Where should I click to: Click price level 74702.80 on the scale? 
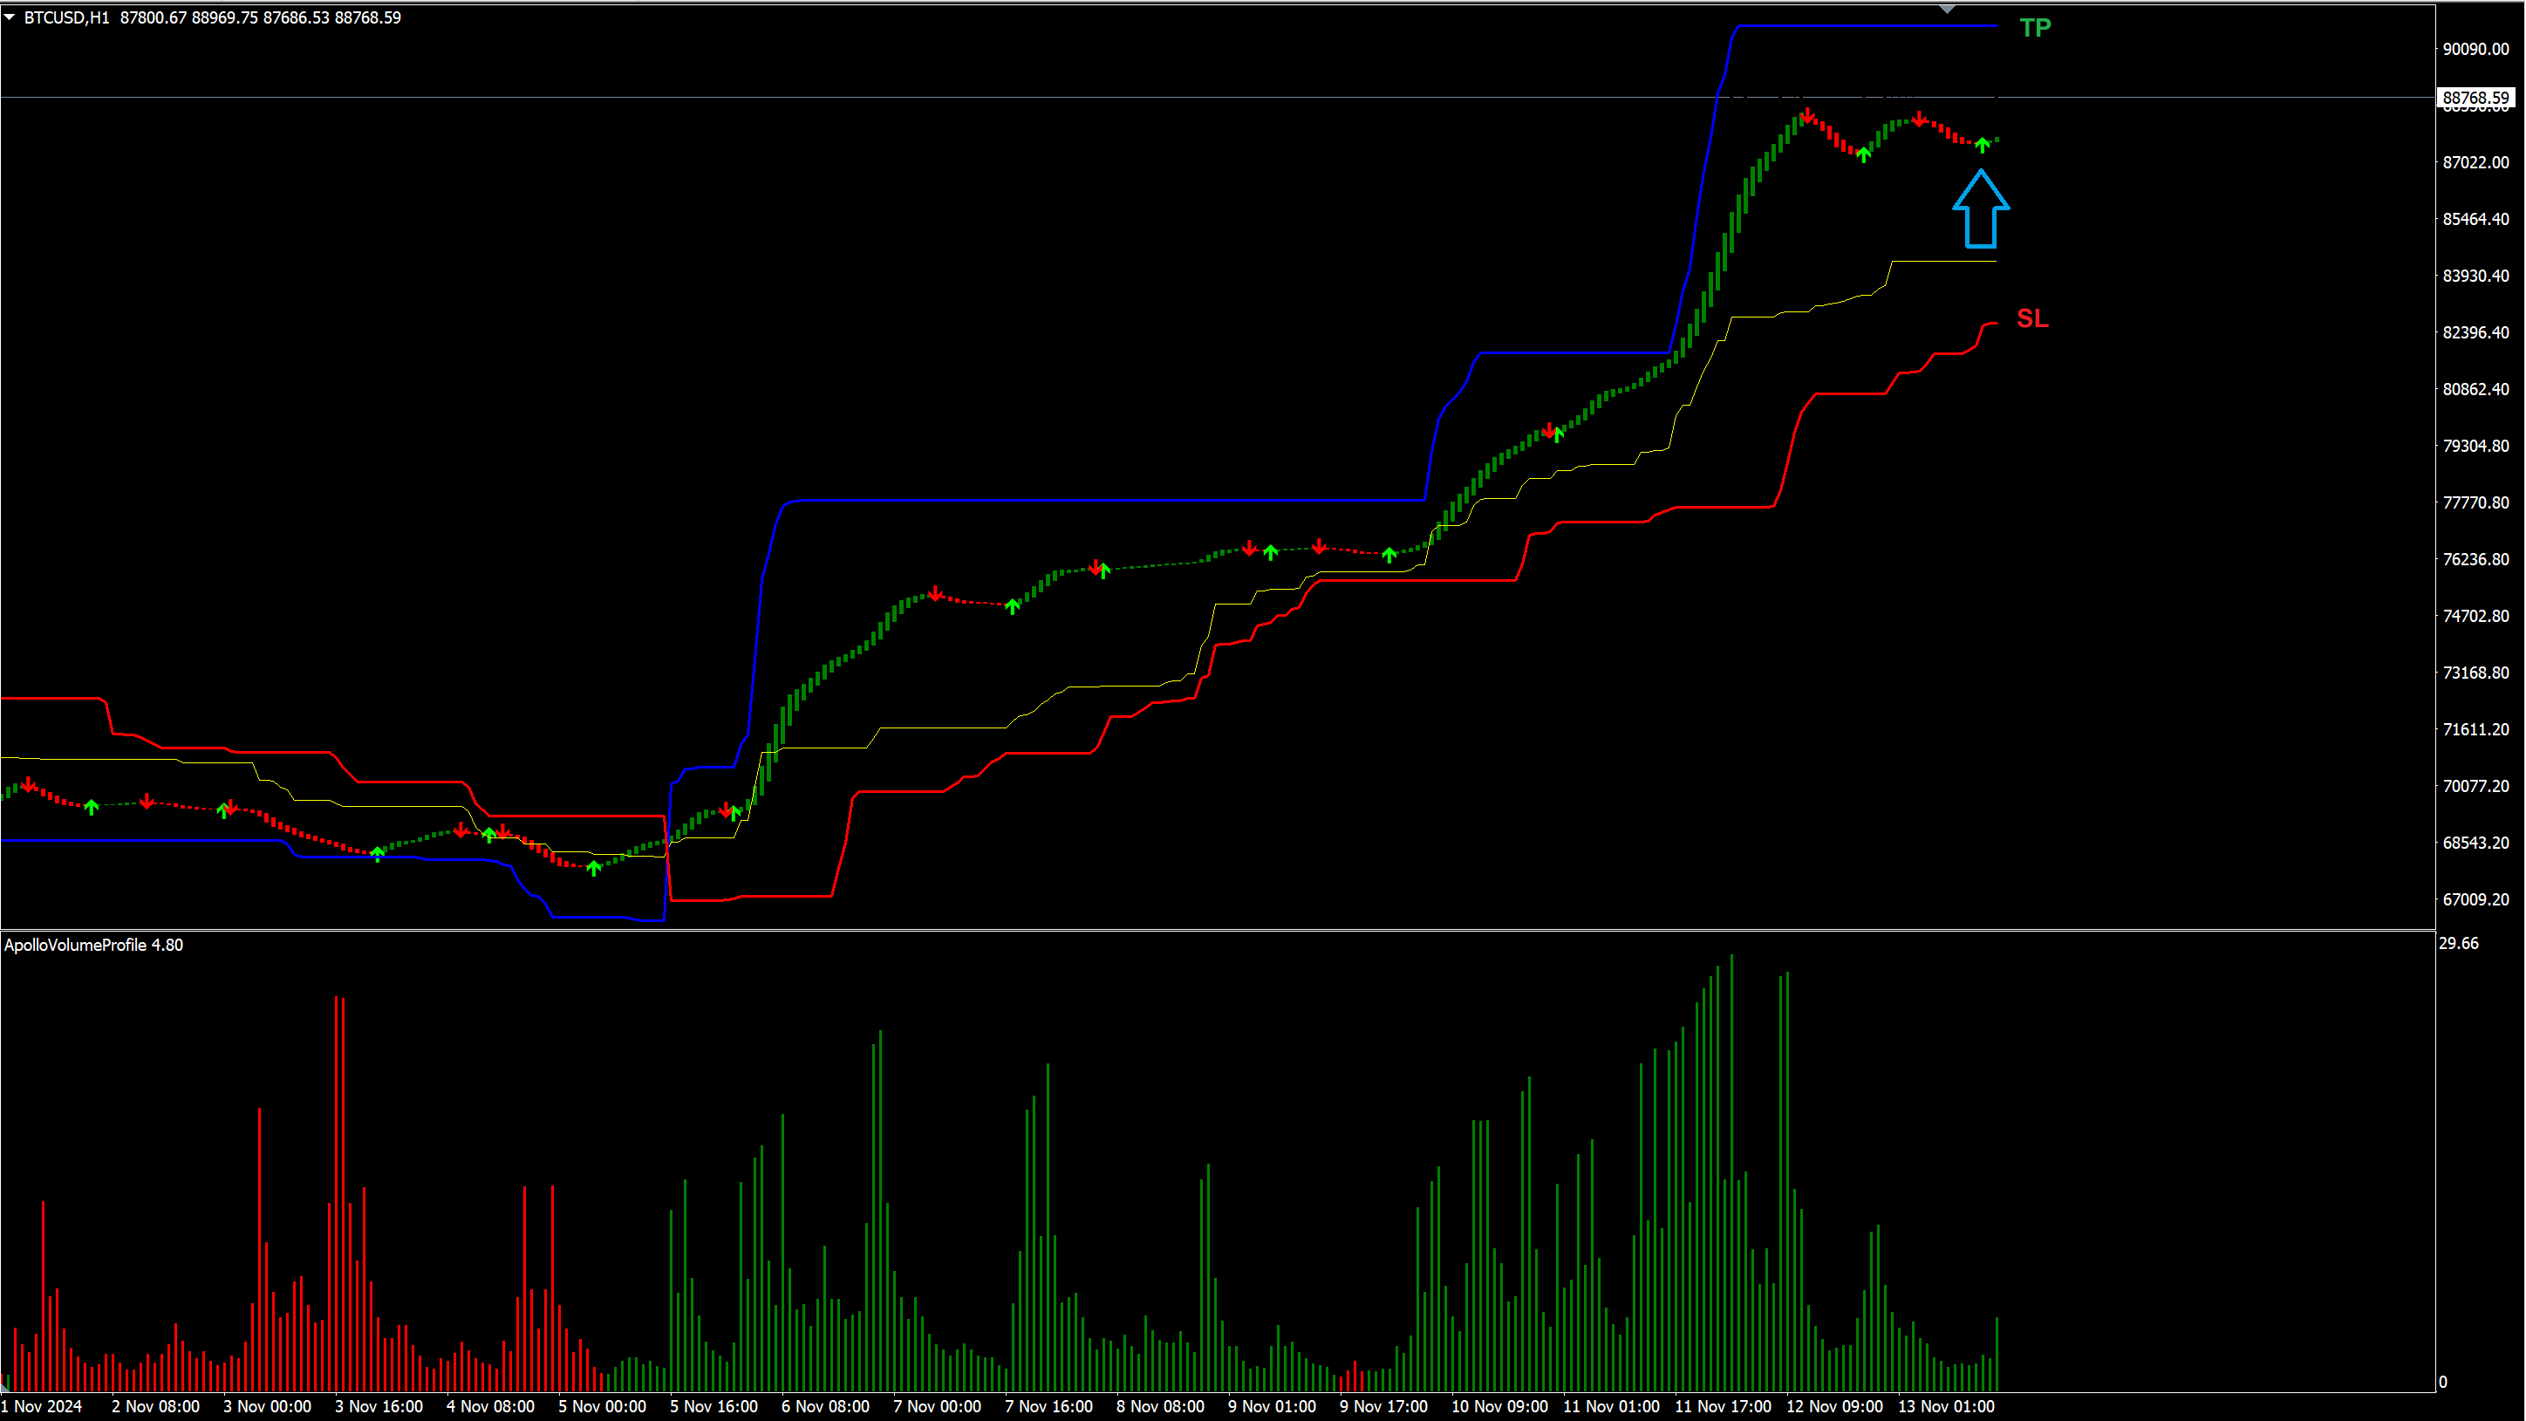coord(2475,617)
